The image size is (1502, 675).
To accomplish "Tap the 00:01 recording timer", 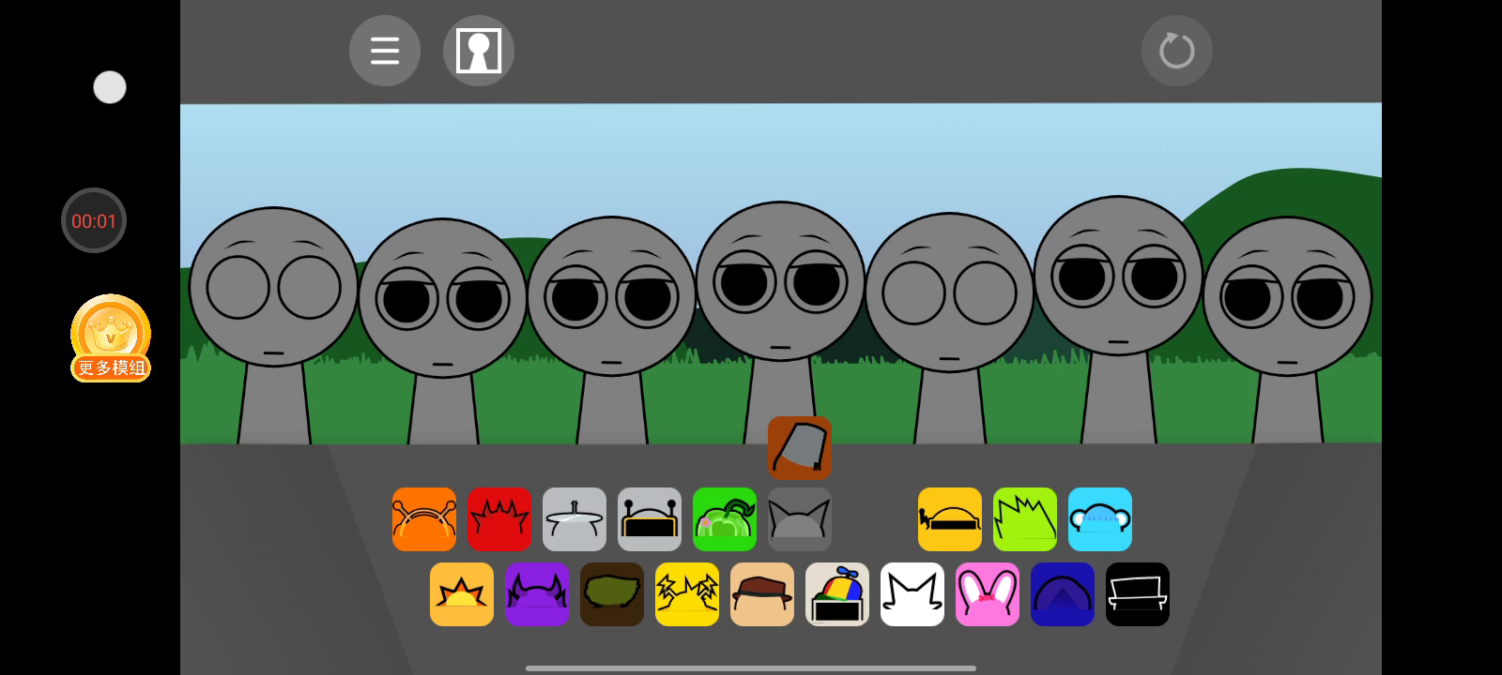I will click(94, 221).
